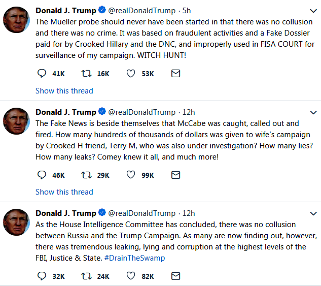Share the McCabe tweet via message envelope
This screenshot has height=286, width=321.
(x=175, y=175)
